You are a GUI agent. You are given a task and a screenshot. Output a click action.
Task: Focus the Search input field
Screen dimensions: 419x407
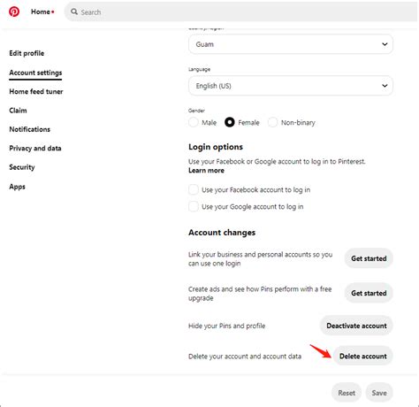(241, 12)
